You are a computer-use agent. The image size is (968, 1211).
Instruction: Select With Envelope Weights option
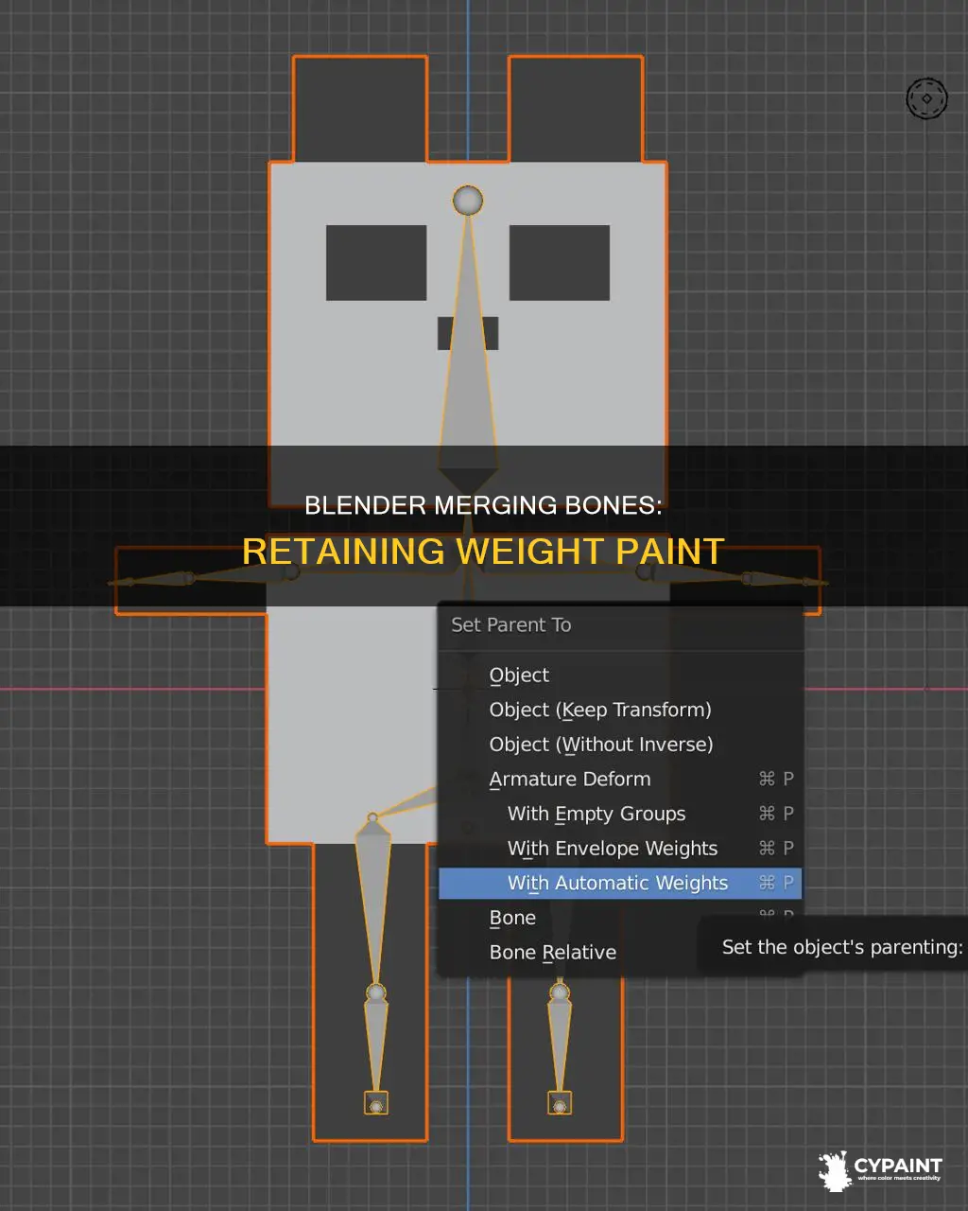click(x=620, y=849)
